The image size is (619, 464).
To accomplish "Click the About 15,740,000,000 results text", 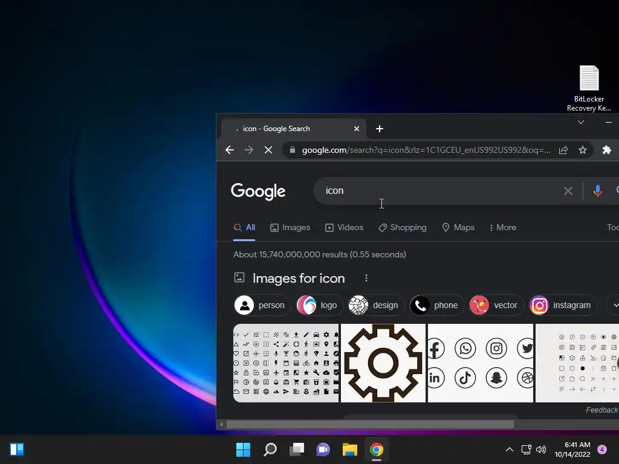I will [319, 254].
